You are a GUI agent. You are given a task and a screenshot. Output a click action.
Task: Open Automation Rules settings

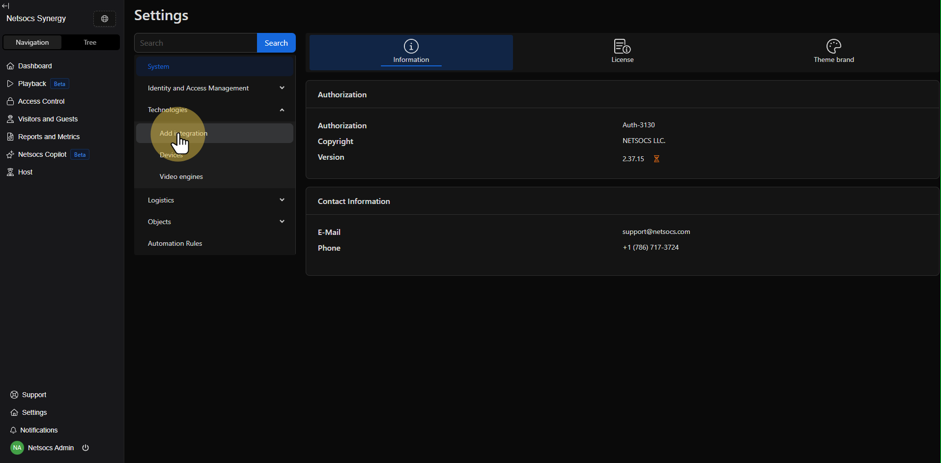pos(175,243)
